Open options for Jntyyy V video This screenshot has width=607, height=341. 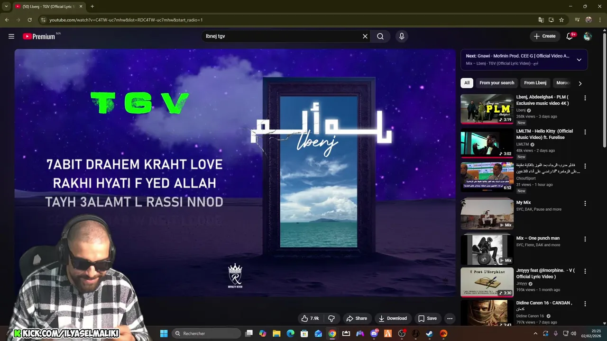[x=585, y=271]
